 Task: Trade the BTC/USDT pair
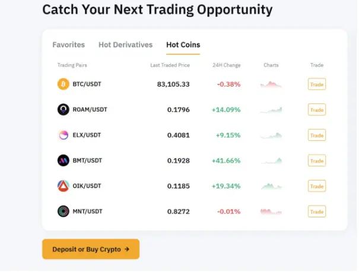[x=317, y=84]
